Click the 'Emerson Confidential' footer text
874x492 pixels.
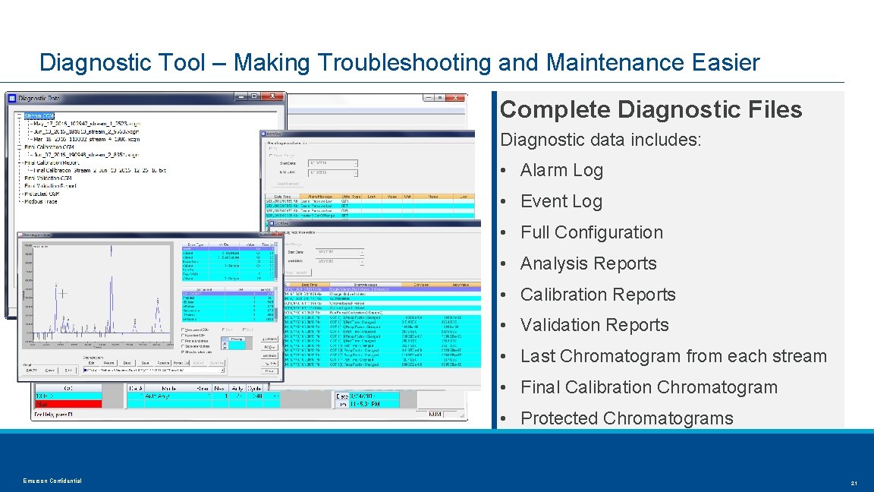point(52,481)
